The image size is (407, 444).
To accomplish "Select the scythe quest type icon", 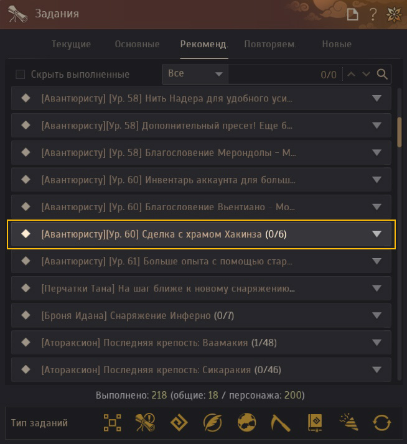I will click(280, 423).
